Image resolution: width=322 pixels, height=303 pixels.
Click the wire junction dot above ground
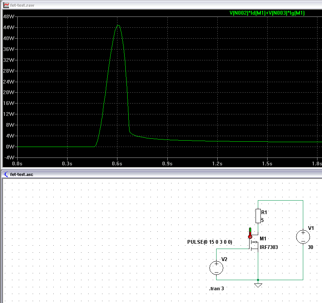[x=258, y=280]
